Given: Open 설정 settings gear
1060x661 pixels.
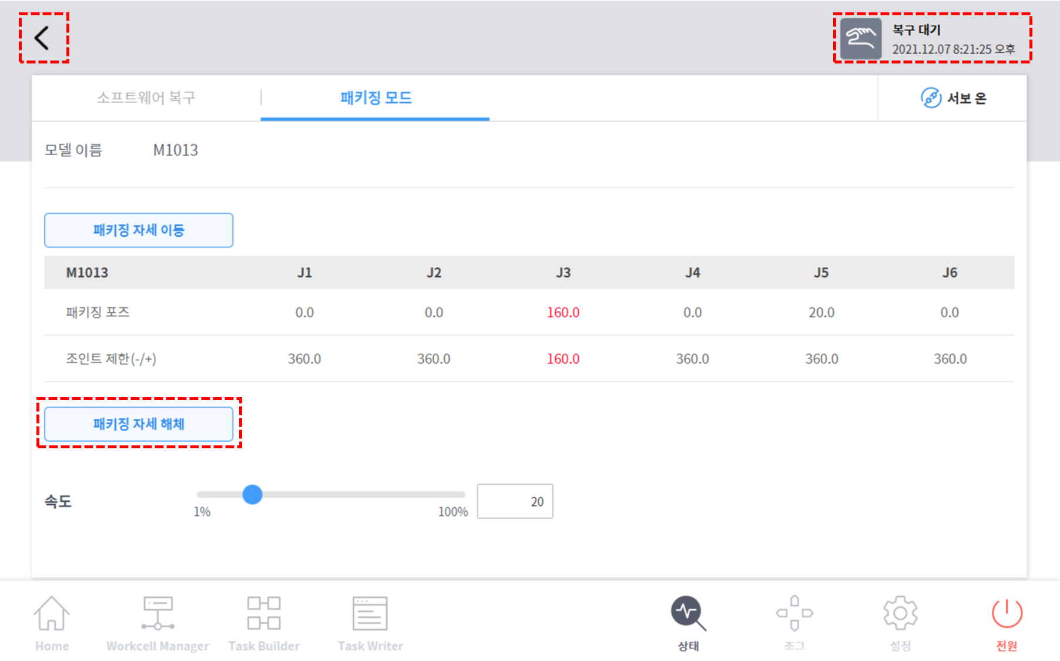Looking at the screenshot, I should [x=900, y=623].
